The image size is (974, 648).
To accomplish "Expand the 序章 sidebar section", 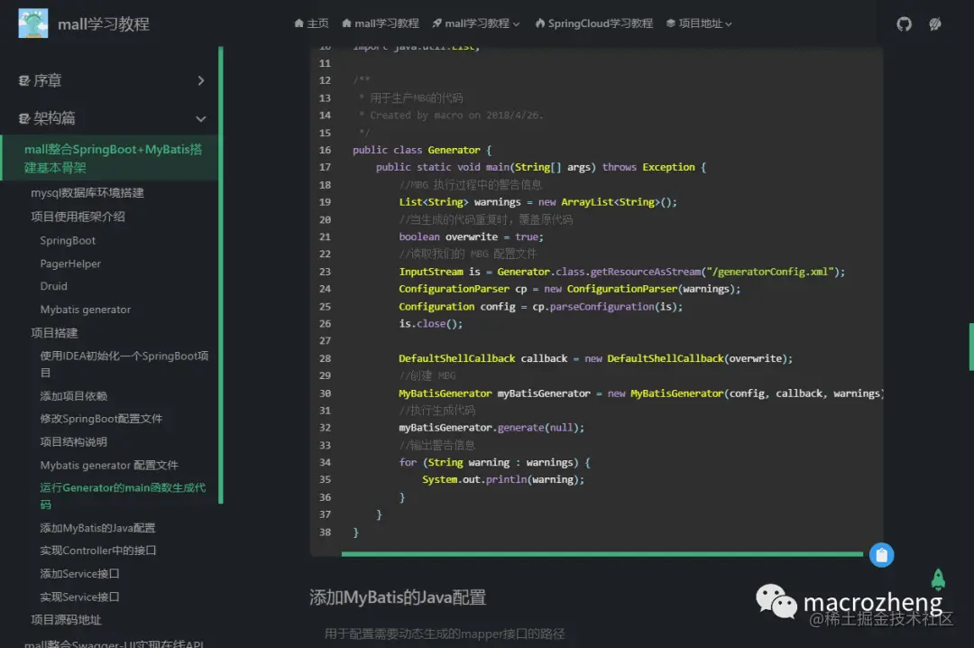I will tap(111, 81).
